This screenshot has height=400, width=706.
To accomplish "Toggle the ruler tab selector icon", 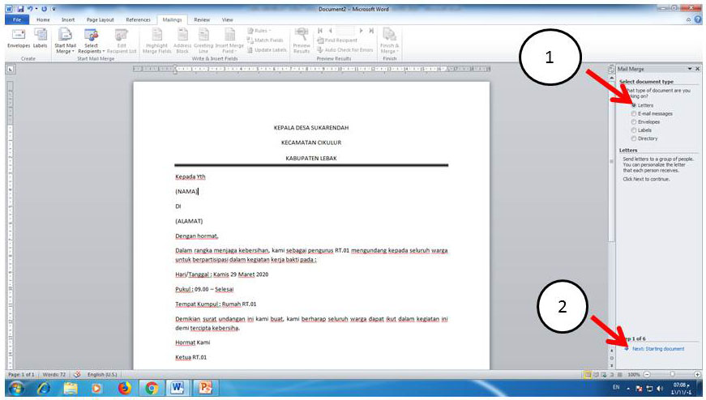I will 11,69.
